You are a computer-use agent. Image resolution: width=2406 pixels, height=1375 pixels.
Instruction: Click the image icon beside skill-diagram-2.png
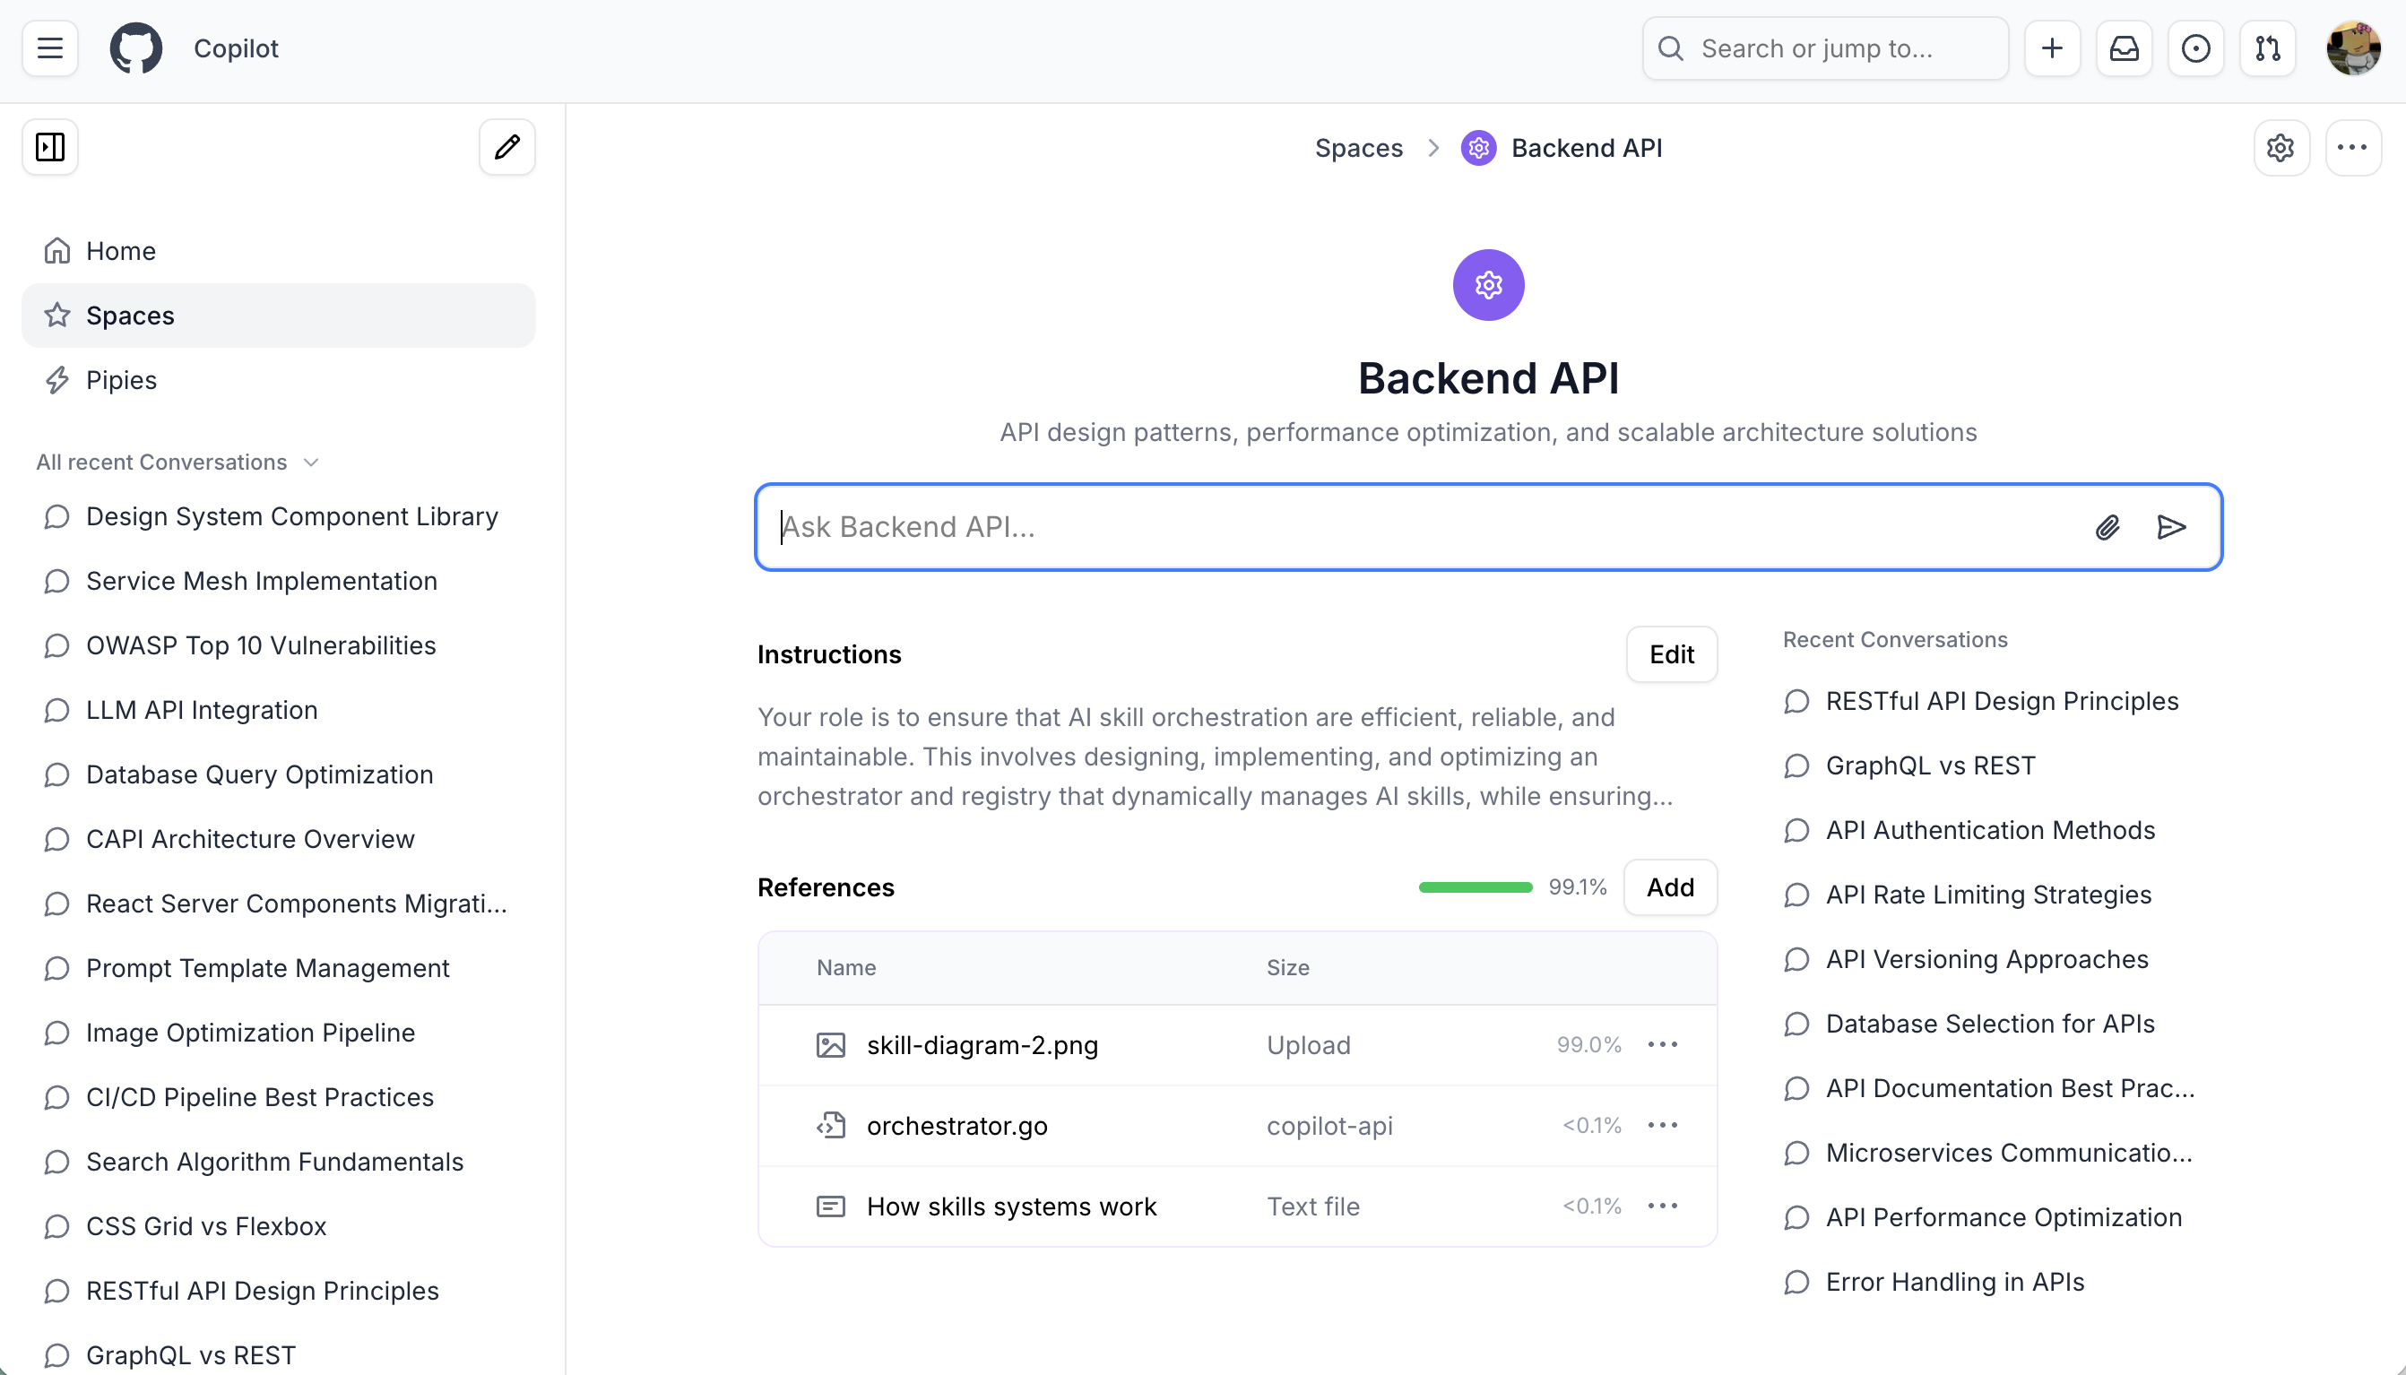coord(831,1044)
